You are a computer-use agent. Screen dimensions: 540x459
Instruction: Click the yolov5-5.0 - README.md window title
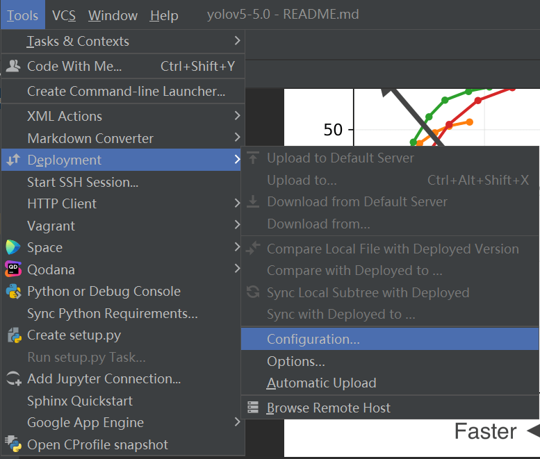click(x=283, y=15)
